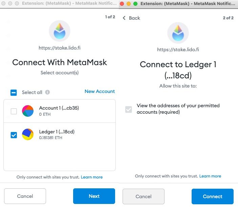The height and width of the screenshot is (207, 238).
Task: Check the Account 1 (...cb35) checkbox
Action: (14, 111)
